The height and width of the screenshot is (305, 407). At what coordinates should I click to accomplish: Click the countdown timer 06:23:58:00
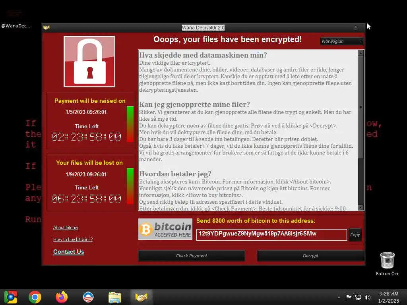coord(86,199)
